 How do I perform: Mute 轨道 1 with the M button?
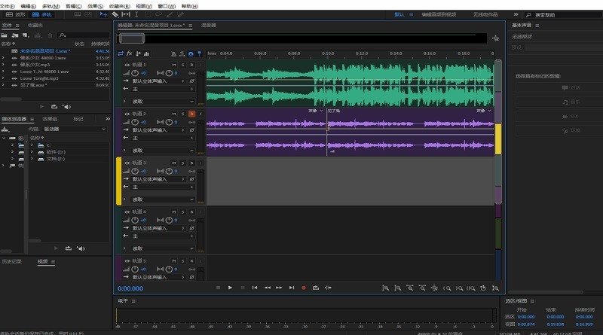pyautogui.click(x=173, y=65)
